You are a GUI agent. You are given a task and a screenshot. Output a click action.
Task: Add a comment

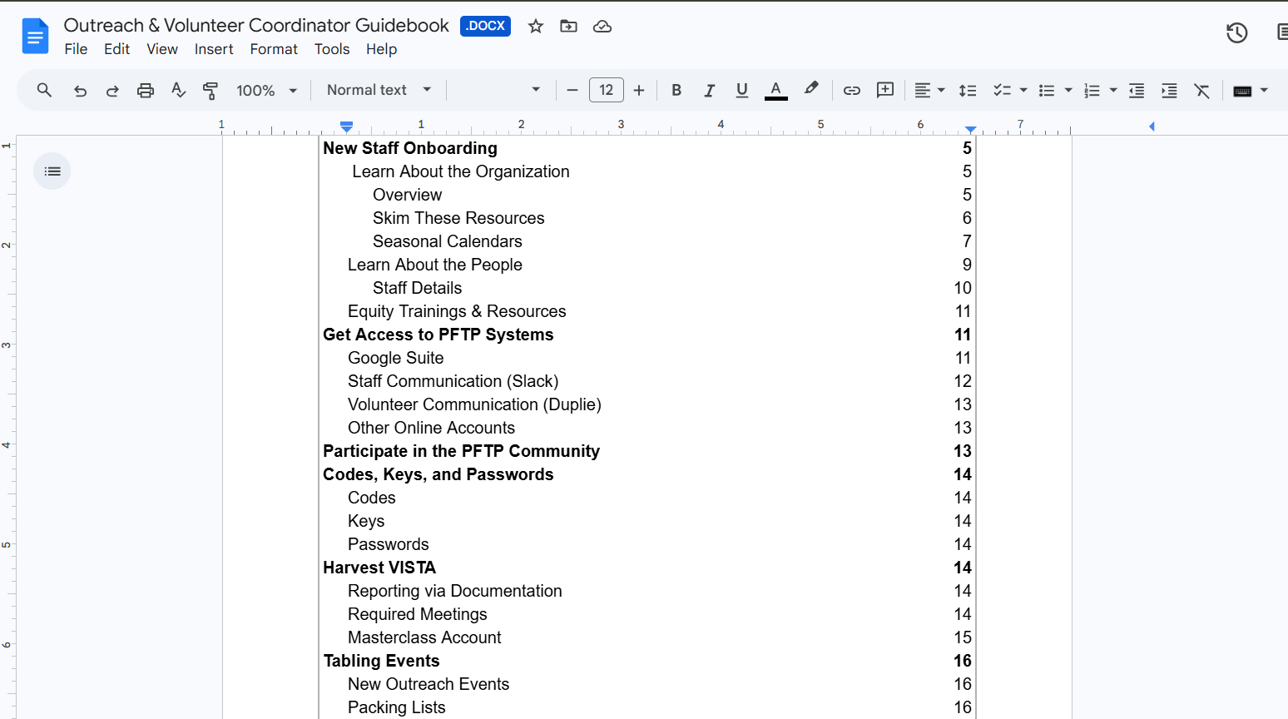click(x=884, y=90)
